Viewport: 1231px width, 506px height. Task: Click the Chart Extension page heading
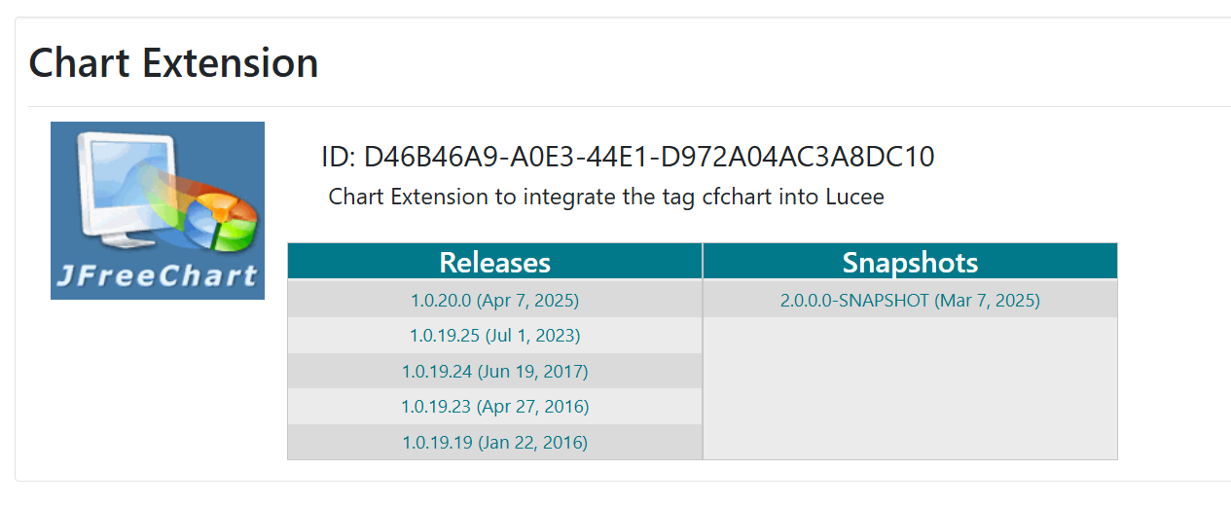point(174,63)
